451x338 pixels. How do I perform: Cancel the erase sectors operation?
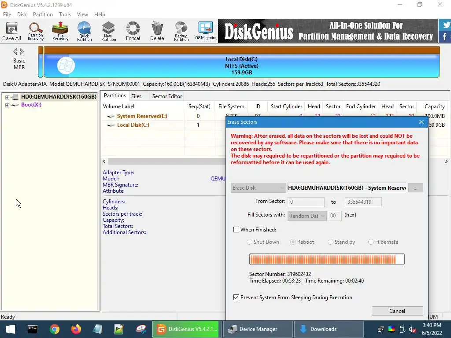tap(397, 311)
